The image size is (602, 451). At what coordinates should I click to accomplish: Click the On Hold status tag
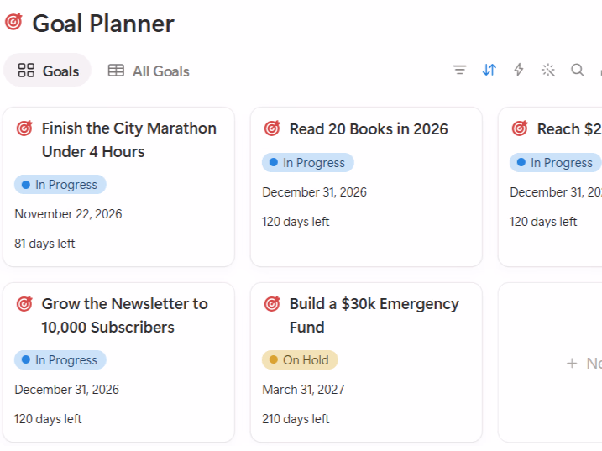click(300, 360)
